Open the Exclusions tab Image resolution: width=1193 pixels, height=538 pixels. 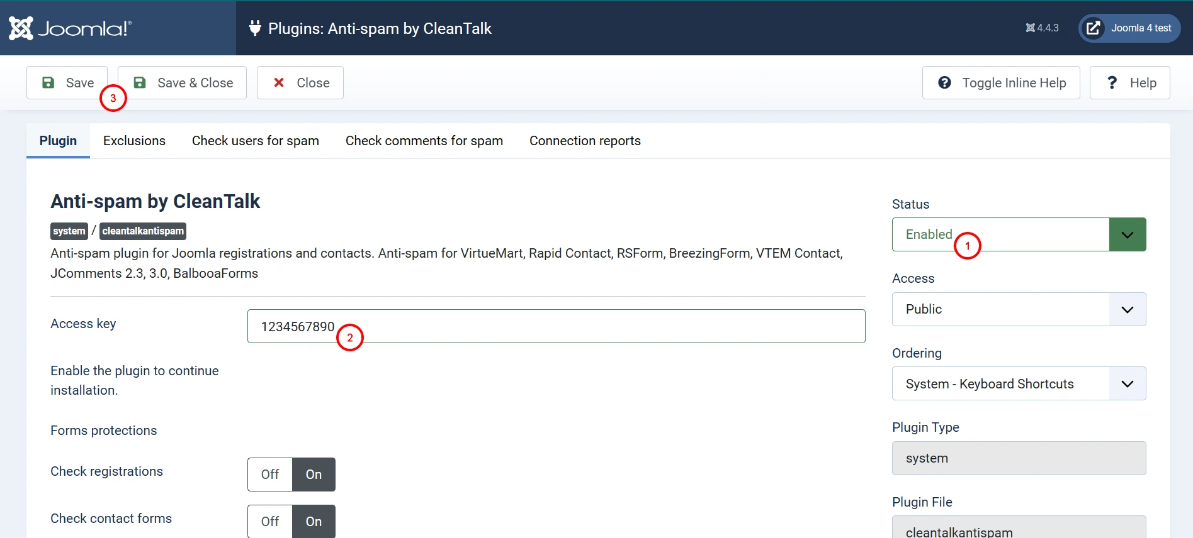pos(134,141)
